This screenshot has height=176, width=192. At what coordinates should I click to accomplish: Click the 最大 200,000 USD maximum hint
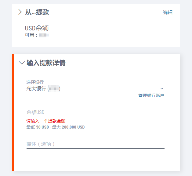pos(68,127)
